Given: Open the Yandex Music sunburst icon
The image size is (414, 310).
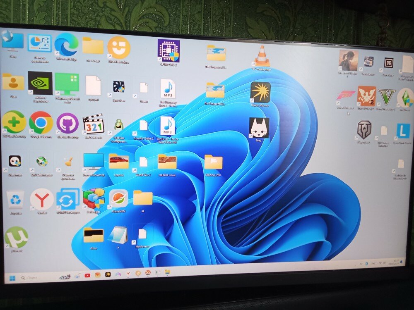Looking at the screenshot, I should tap(260, 93).
